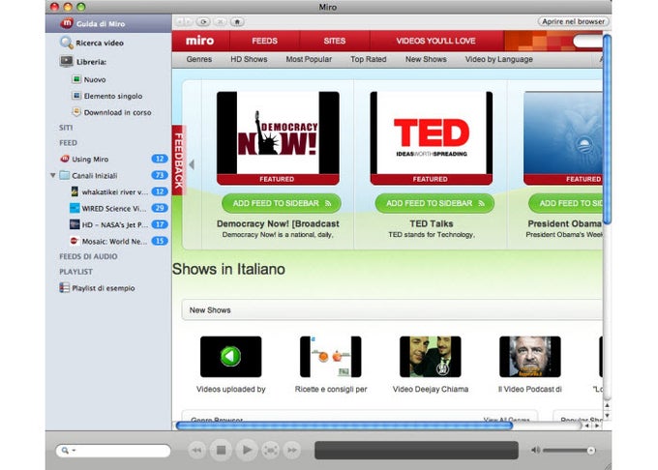This screenshot has width=658, height=470.
Task: Click the next track button
Action: click(292, 451)
